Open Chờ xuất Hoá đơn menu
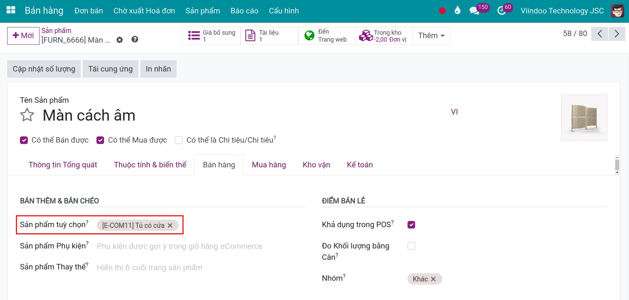This screenshot has width=629, height=300. [144, 11]
